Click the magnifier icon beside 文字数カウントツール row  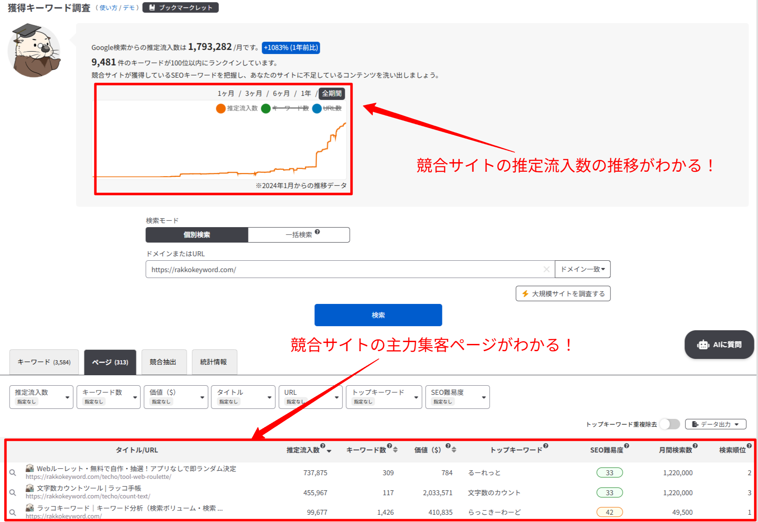coord(13,492)
